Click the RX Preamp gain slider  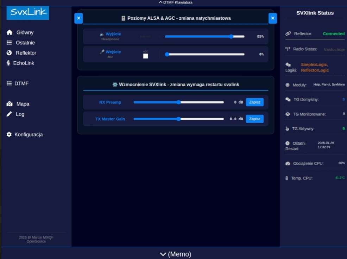(x=178, y=102)
